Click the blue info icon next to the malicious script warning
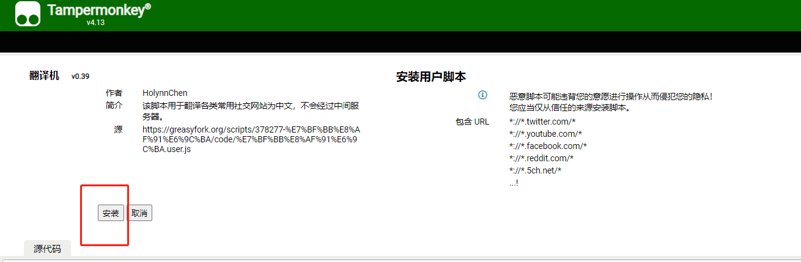The height and width of the screenshot is (262, 801). [482, 95]
